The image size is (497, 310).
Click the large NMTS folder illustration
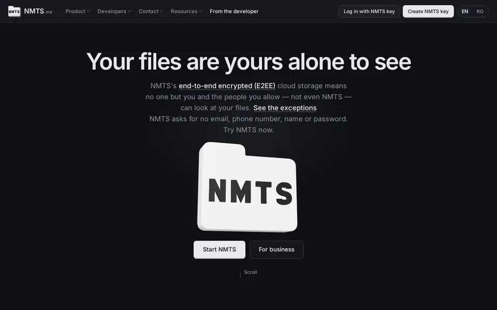coord(247,187)
